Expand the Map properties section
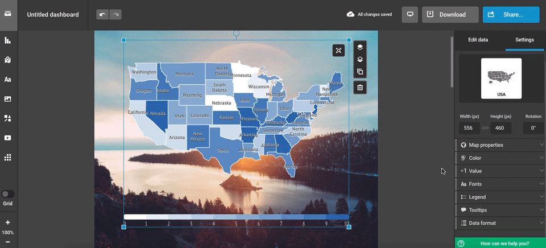Image resolution: width=546 pixels, height=248 pixels. click(x=500, y=145)
